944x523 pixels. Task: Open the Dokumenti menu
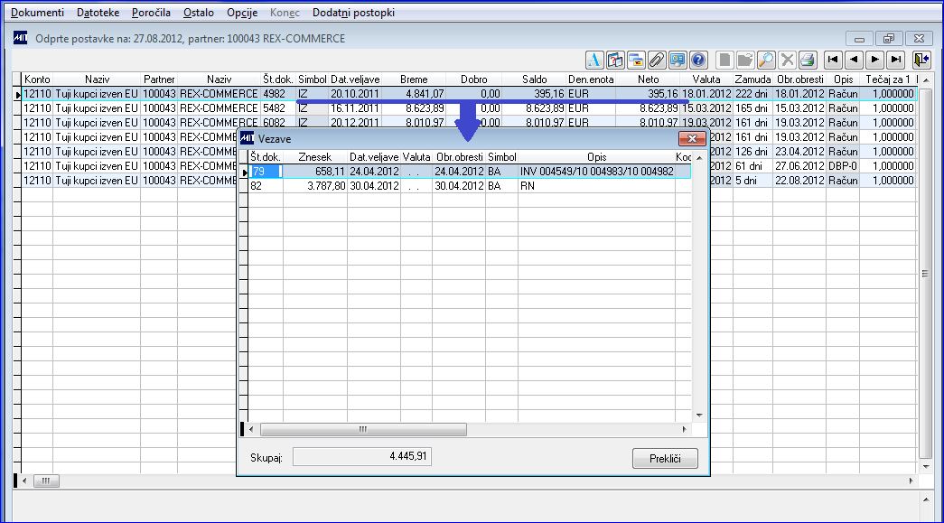(37, 13)
